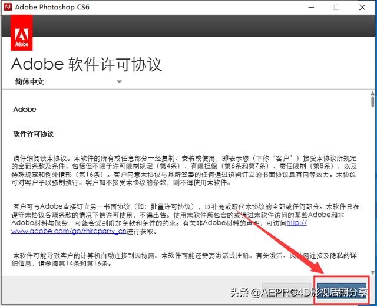
Task: Click the paragraph starting "请仔细阅读本协议"
Action: pyautogui.click(x=184, y=170)
